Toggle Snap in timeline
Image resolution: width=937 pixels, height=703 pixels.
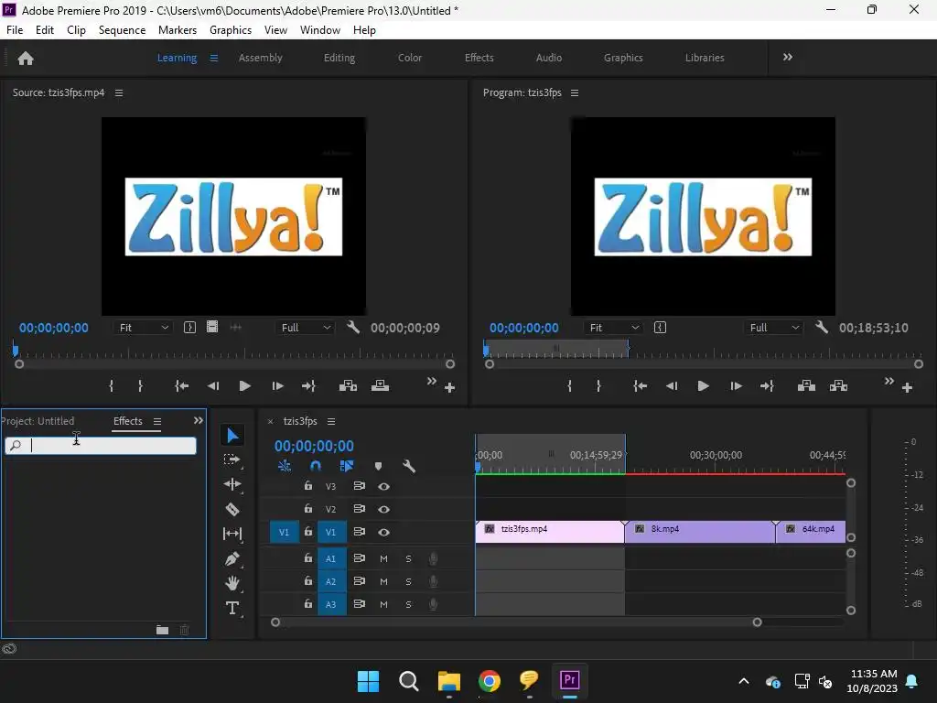pyautogui.click(x=315, y=466)
